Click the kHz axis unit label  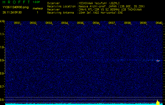(x=2, y=21)
